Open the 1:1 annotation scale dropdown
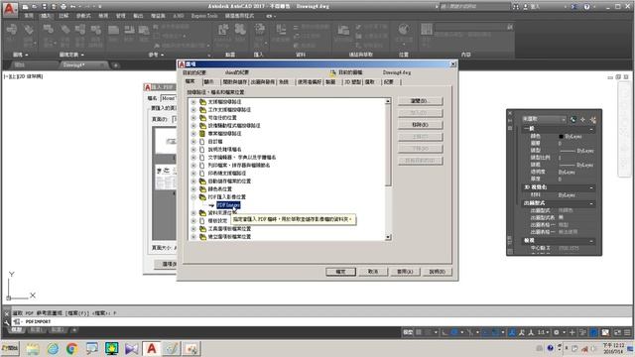The height and width of the screenshot is (357, 635). coord(543,332)
